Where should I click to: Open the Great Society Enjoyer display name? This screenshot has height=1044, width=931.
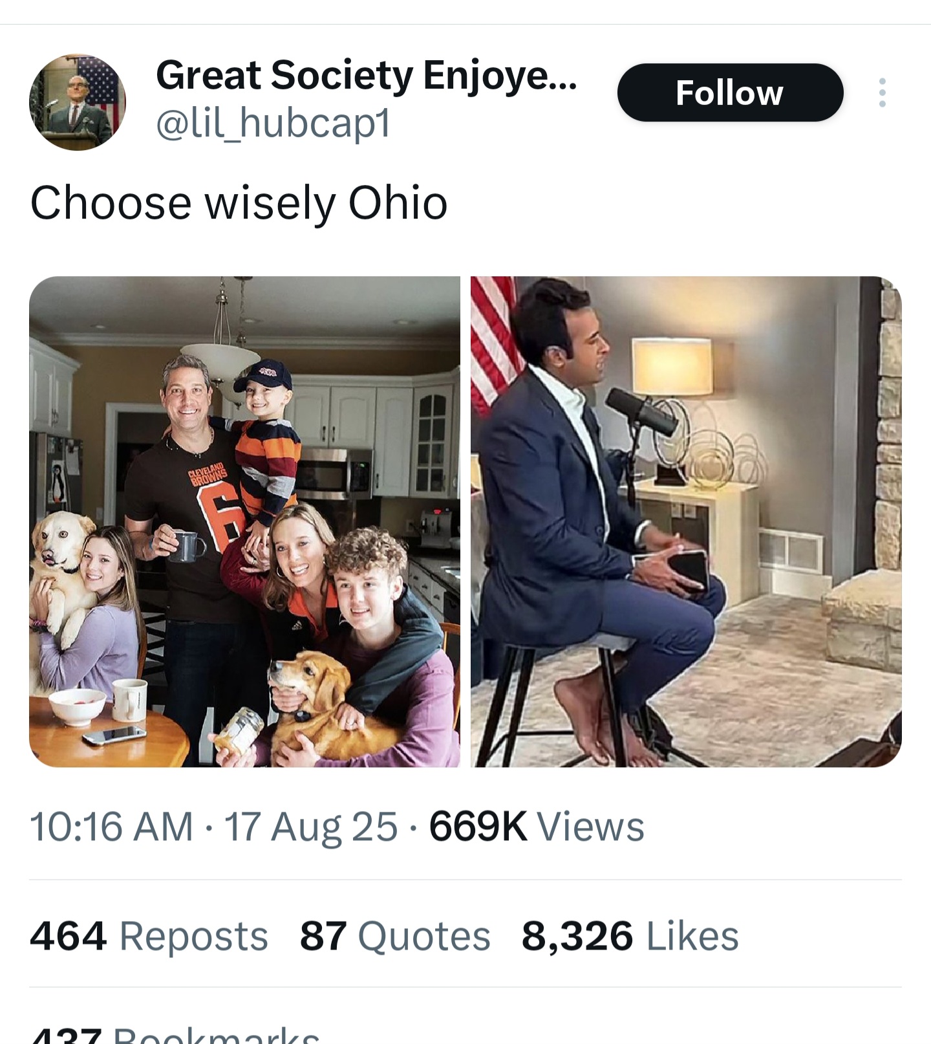pyautogui.click(x=366, y=75)
